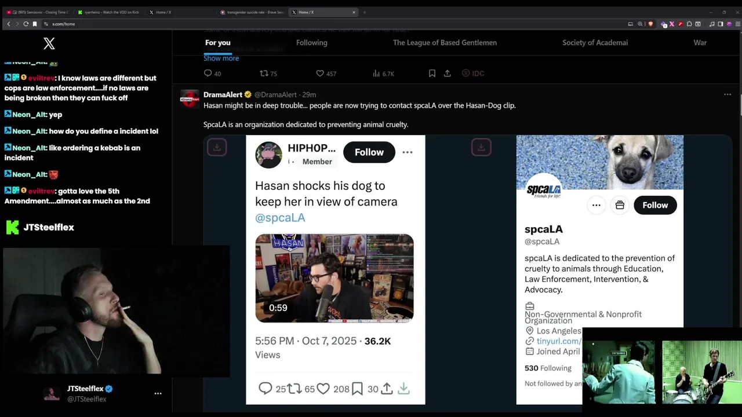Open Brave Shields icon in address bar
This screenshot has height=417, width=742.
(x=650, y=24)
